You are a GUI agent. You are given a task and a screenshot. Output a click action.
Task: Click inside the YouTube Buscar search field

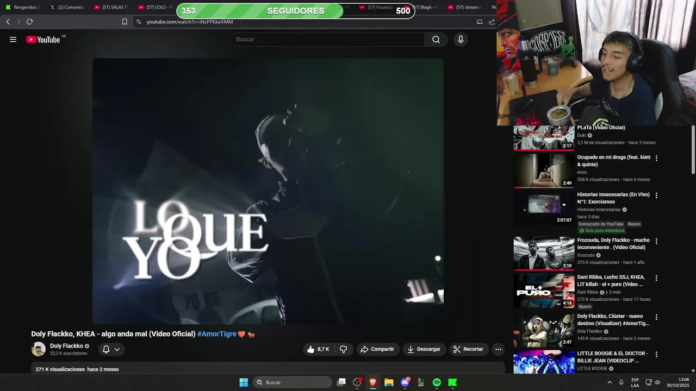tap(328, 39)
